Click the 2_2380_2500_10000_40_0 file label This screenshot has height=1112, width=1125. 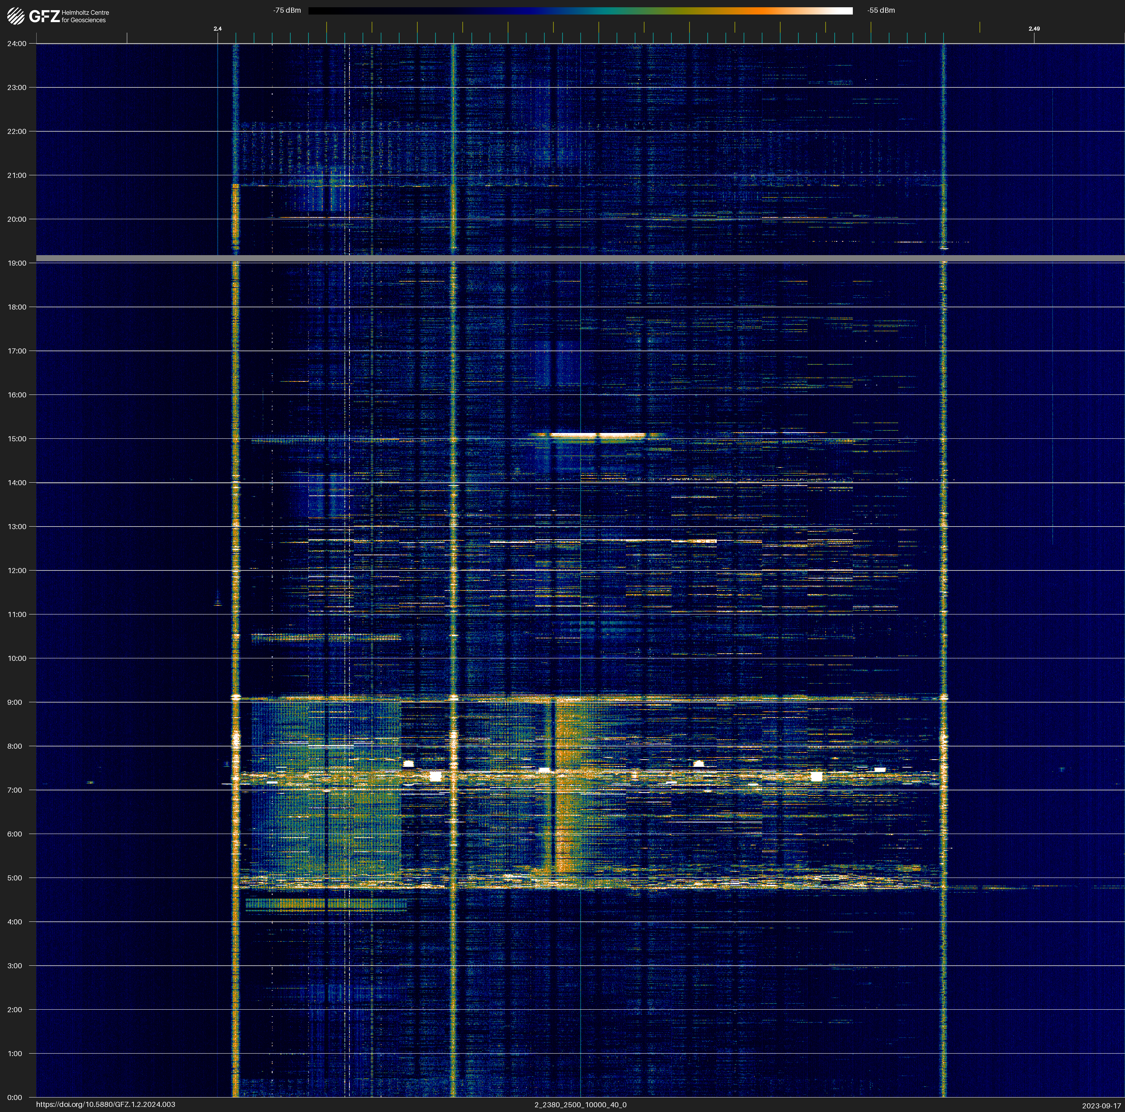click(580, 1104)
